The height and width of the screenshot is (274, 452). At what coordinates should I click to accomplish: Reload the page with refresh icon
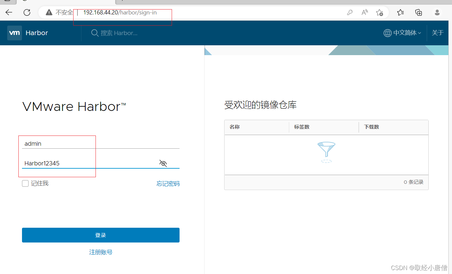coord(27,12)
